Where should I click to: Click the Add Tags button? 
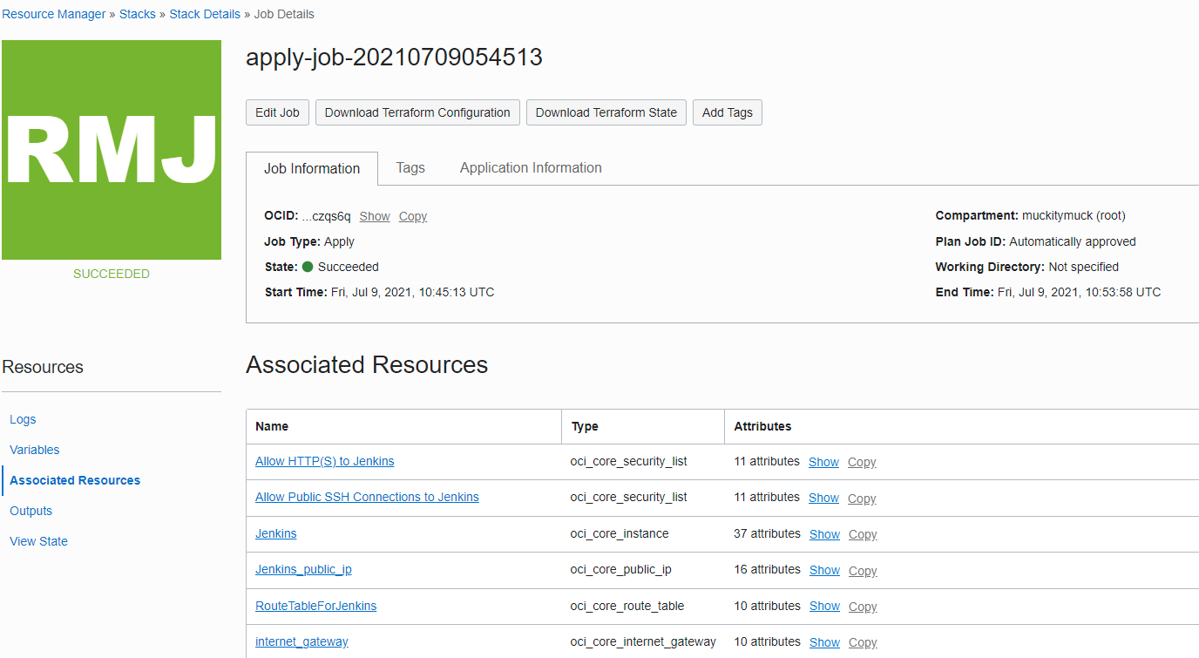(x=727, y=112)
